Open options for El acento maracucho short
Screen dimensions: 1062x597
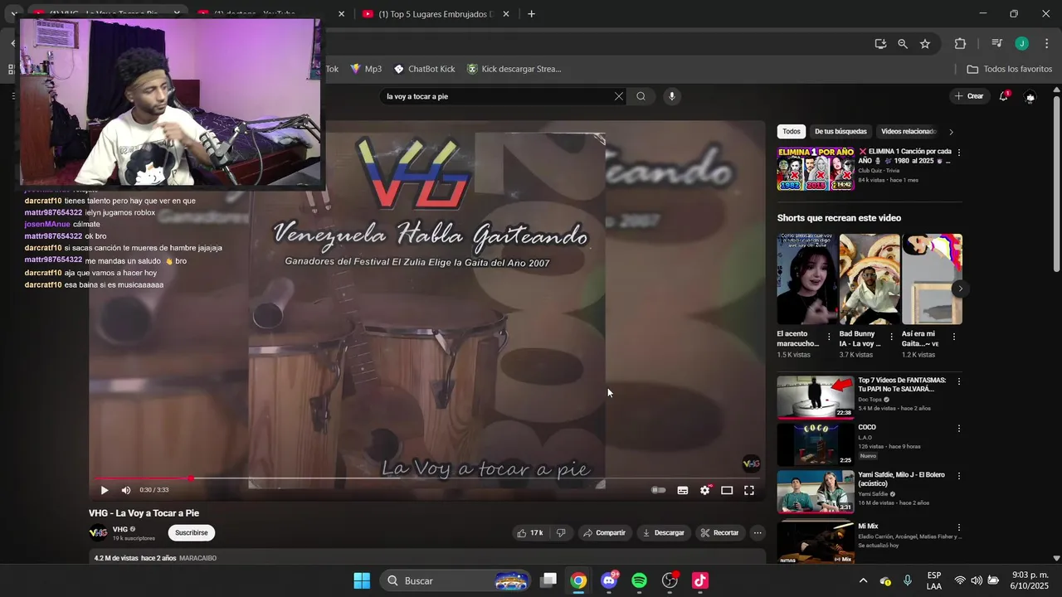[x=829, y=337]
